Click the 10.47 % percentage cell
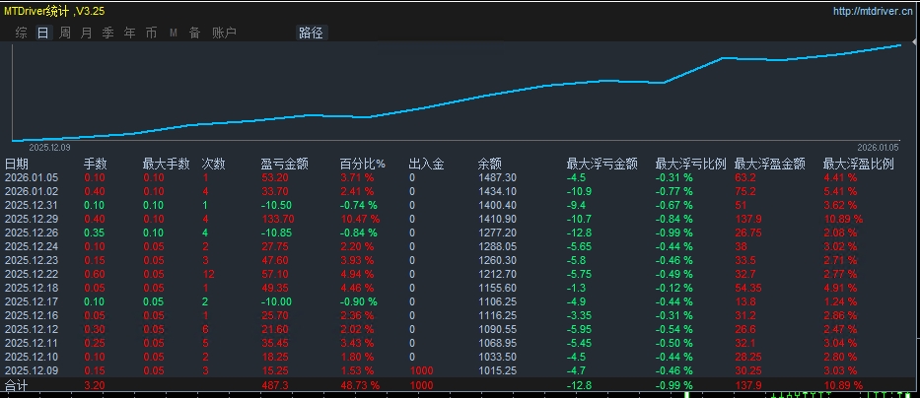This screenshot has width=920, height=398. (x=360, y=219)
